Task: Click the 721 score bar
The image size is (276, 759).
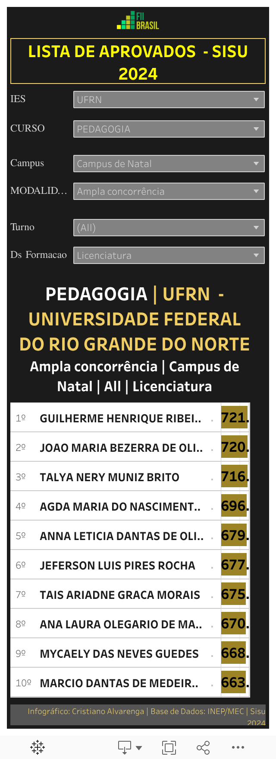Action: tap(234, 418)
